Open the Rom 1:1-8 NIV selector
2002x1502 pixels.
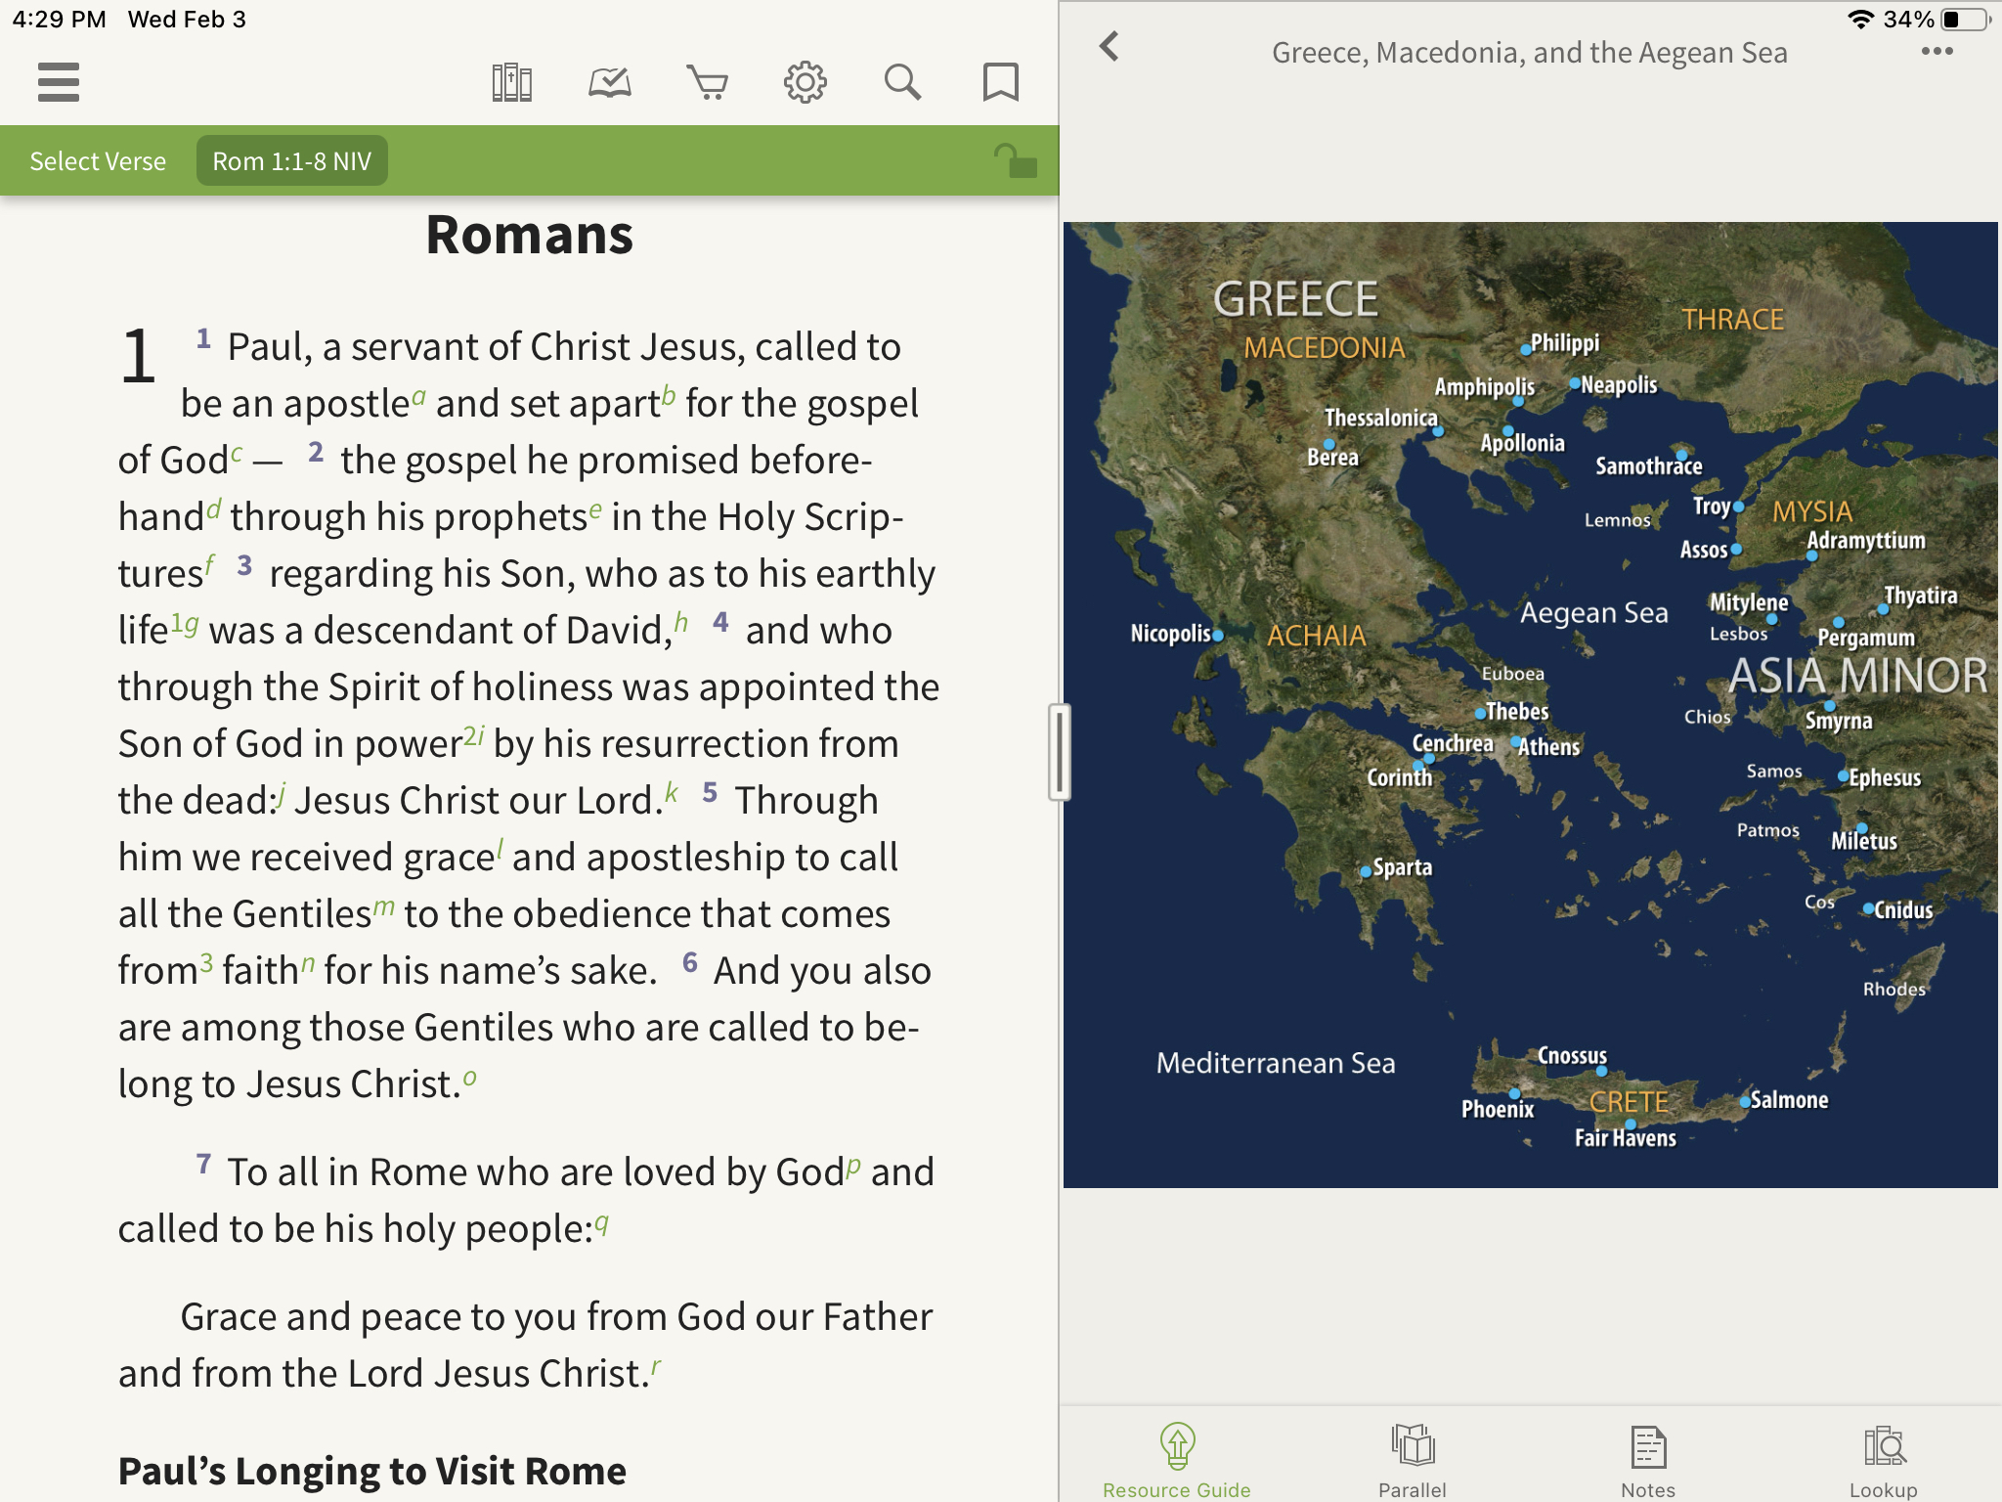pos(291,160)
